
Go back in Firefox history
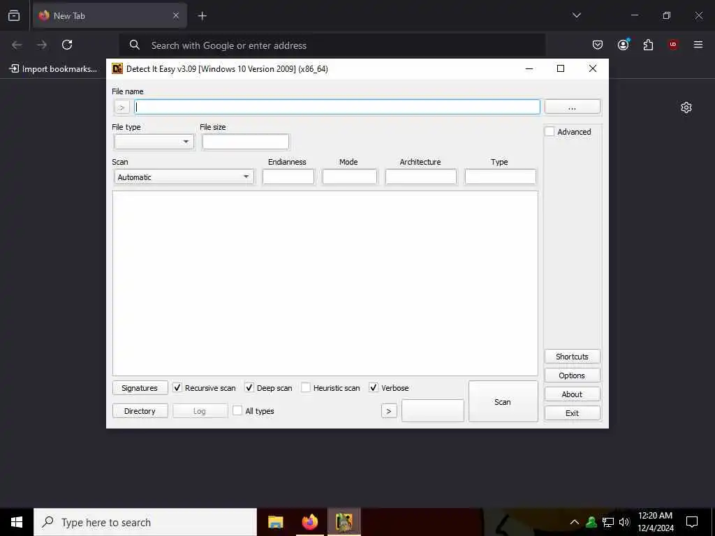17,45
